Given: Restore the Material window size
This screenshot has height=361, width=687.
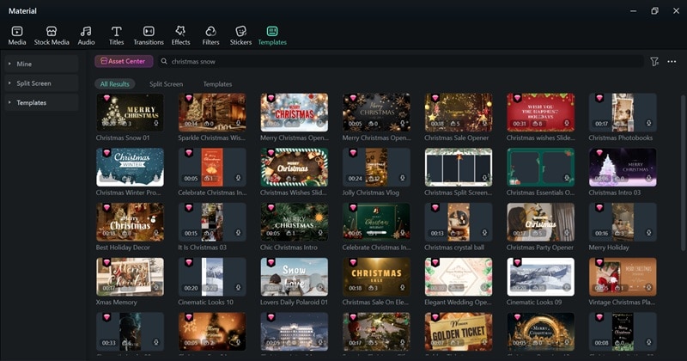Looking at the screenshot, I should tap(654, 11).
